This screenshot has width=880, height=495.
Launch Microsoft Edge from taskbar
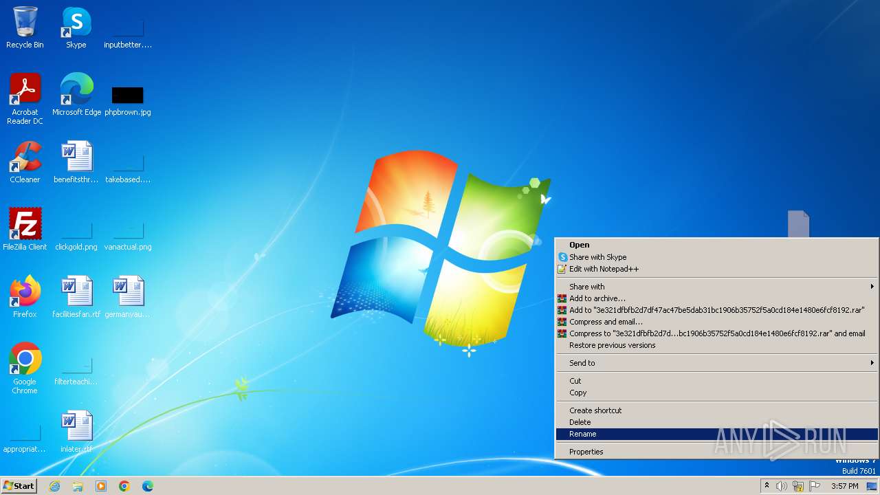point(148,486)
